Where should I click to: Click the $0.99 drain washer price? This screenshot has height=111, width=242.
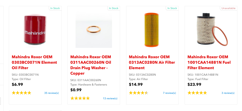click(76, 90)
